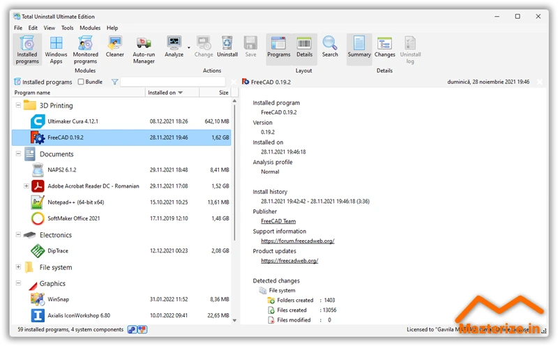Select the 'Folders created' changes row

(301, 301)
